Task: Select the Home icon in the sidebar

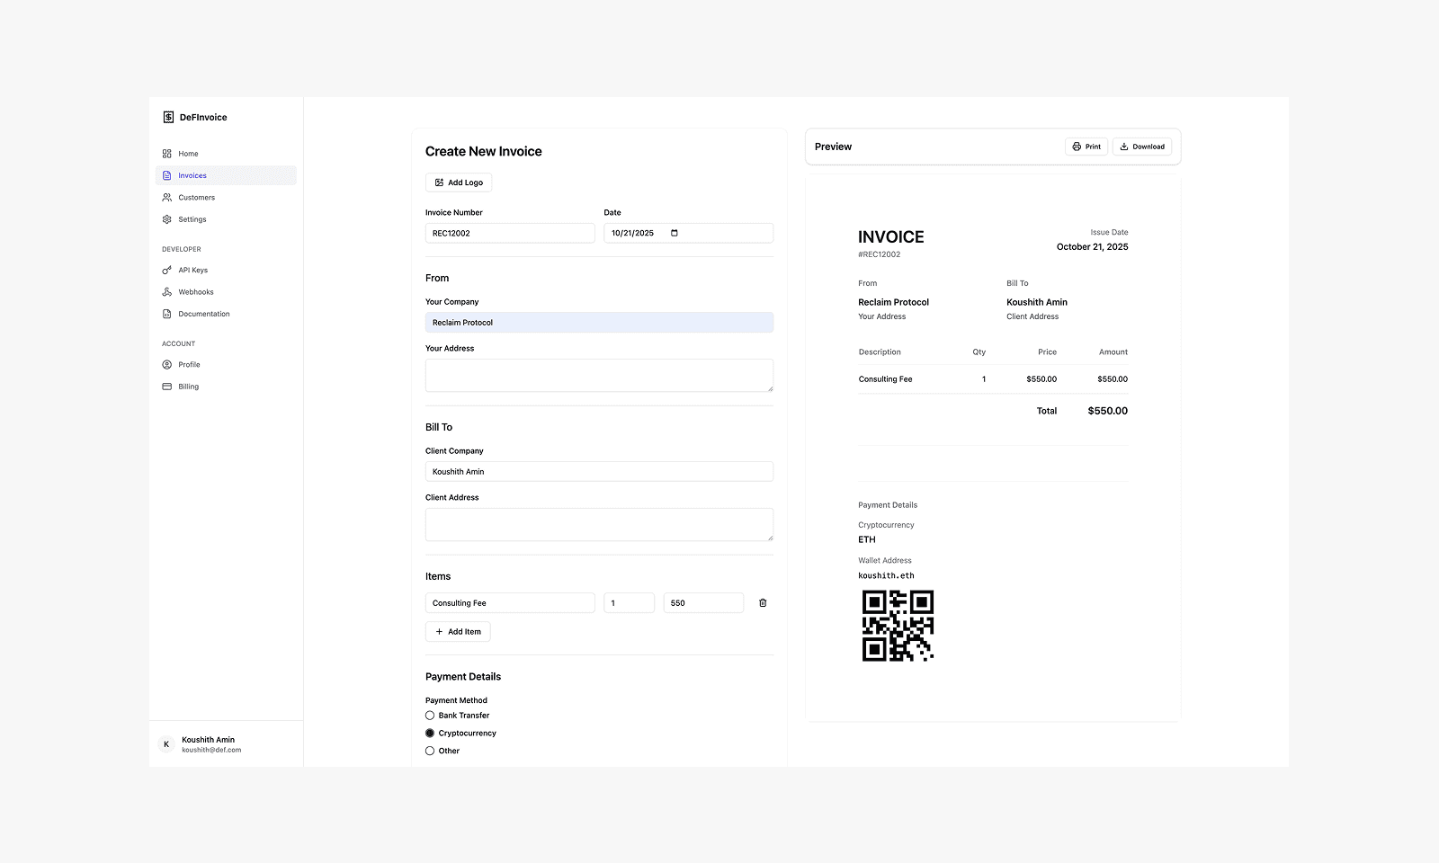Action: click(x=166, y=153)
